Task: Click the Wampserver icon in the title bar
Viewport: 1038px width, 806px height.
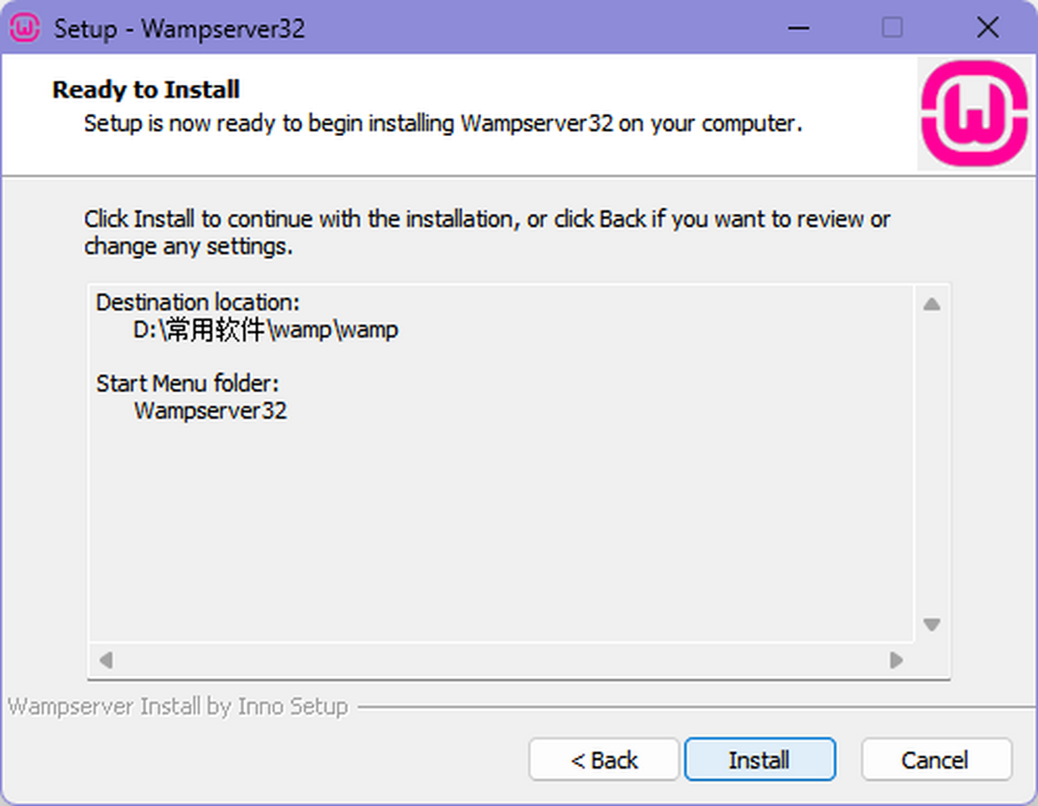Action: [25, 28]
